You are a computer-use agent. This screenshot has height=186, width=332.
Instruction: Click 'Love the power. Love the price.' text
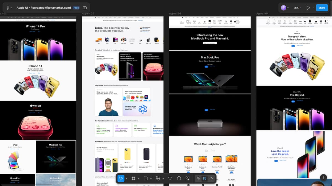pyautogui.click(x=280, y=153)
